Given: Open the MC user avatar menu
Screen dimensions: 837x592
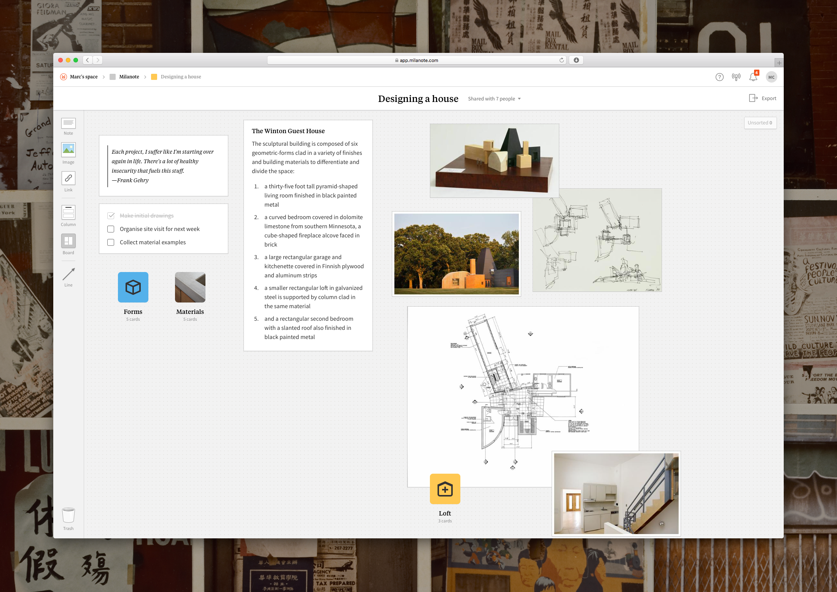Looking at the screenshot, I should coord(771,77).
